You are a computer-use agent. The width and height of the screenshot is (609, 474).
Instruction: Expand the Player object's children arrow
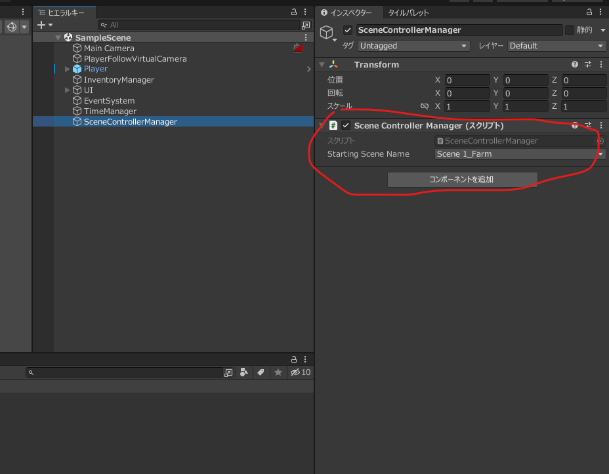point(67,69)
